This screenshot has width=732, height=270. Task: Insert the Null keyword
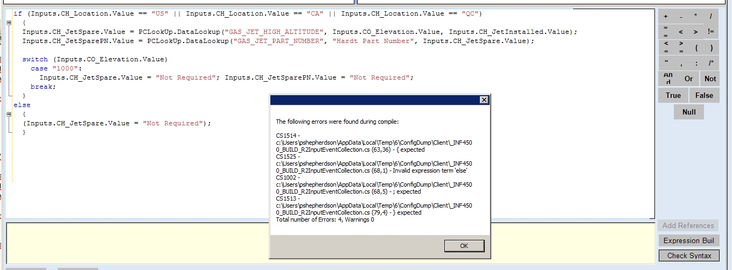click(x=689, y=112)
